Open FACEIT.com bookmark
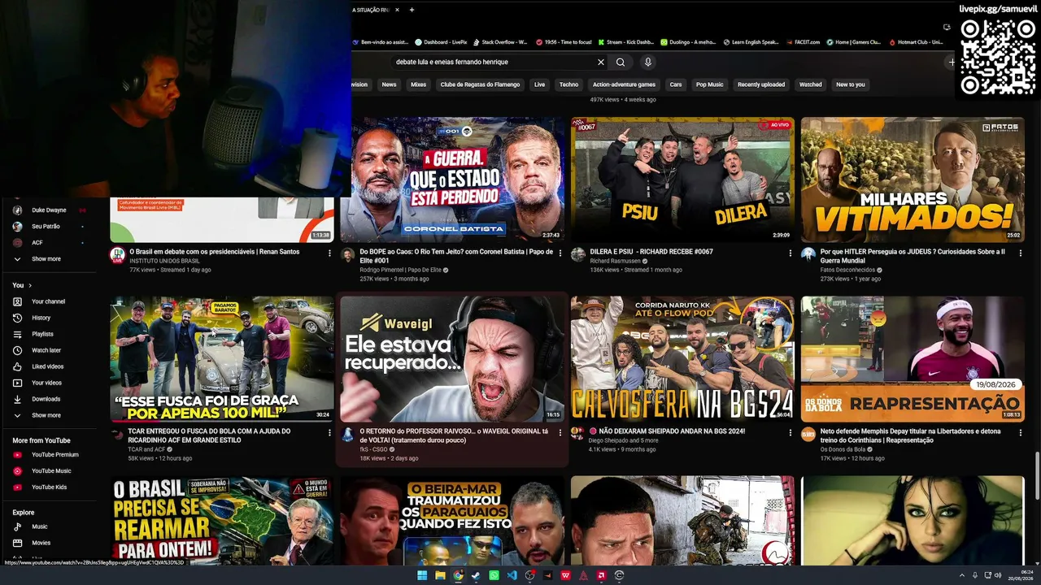The height and width of the screenshot is (585, 1041). pyautogui.click(x=803, y=42)
